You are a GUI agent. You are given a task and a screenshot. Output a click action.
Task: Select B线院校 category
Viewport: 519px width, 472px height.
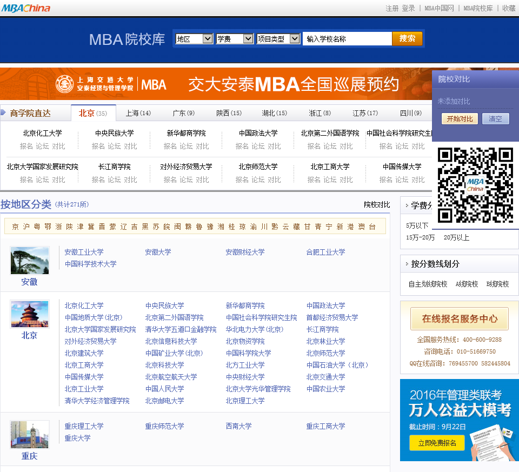click(x=497, y=284)
